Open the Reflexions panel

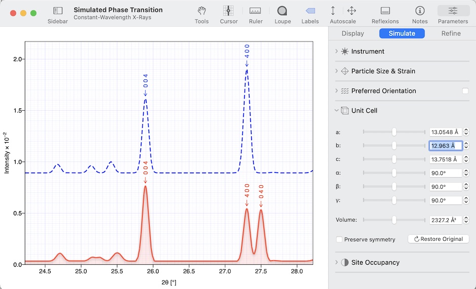[x=385, y=11]
